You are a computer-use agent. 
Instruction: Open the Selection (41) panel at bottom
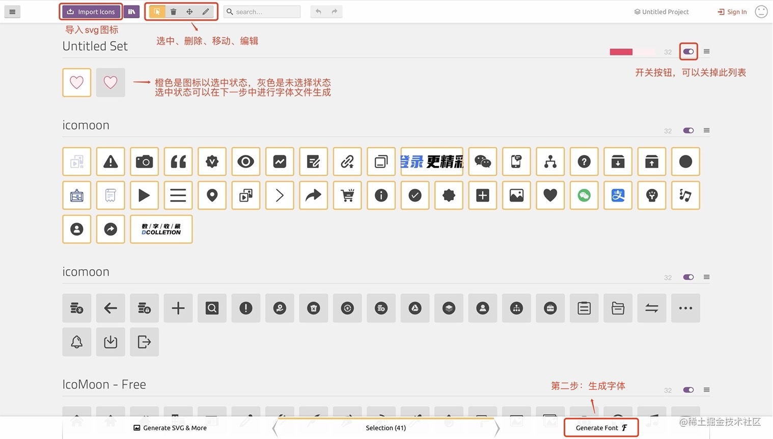tap(385, 428)
